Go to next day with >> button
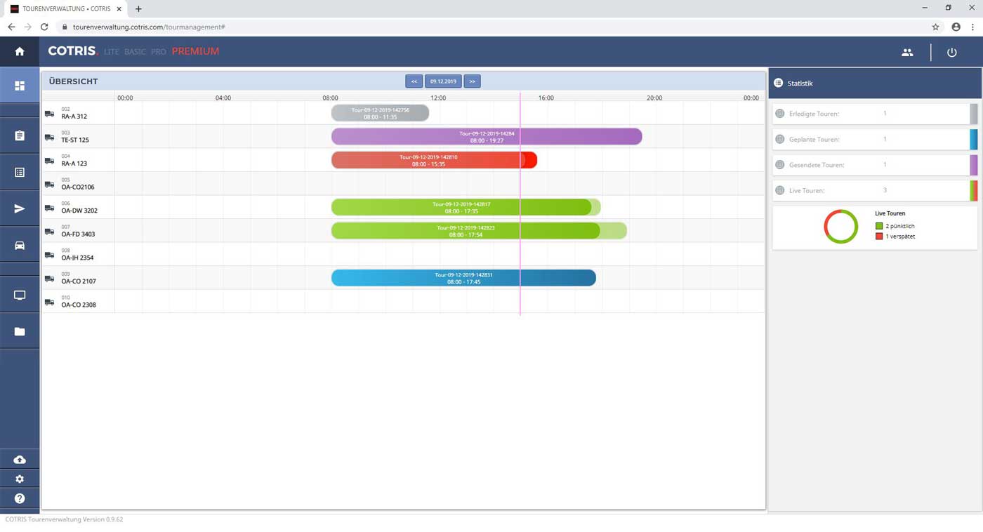Image resolution: width=983 pixels, height=532 pixels. 472,81
